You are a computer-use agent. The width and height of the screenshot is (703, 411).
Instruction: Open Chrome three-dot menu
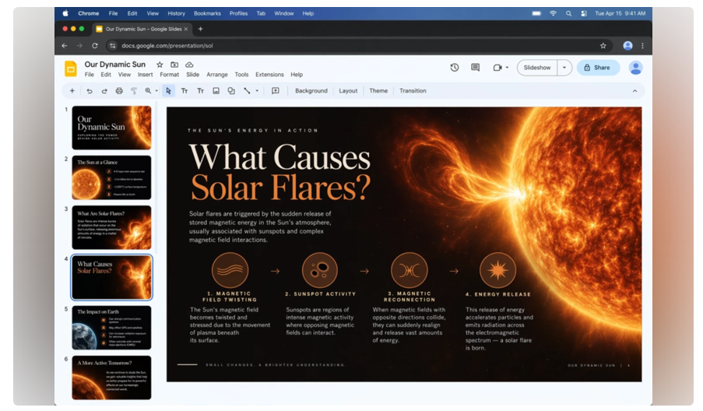coord(642,46)
